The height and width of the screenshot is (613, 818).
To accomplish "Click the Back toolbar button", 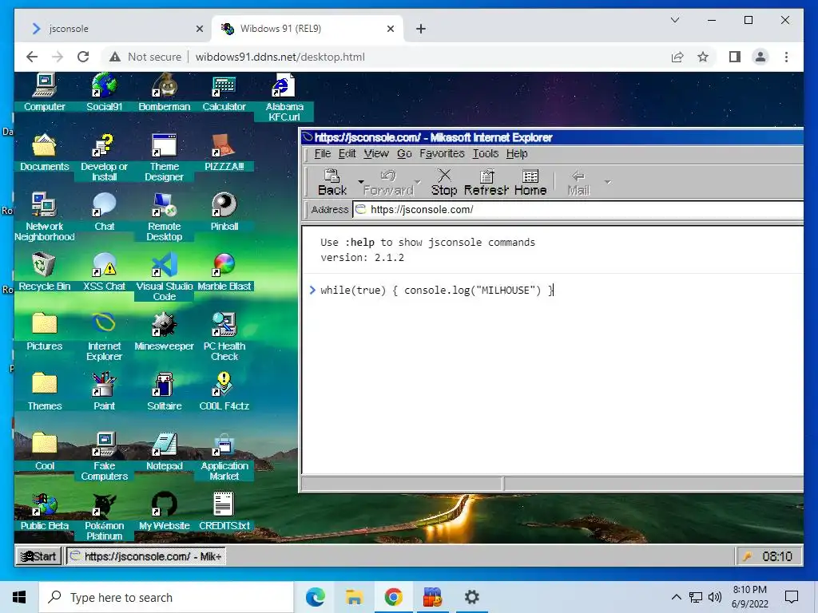I will pos(332,183).
